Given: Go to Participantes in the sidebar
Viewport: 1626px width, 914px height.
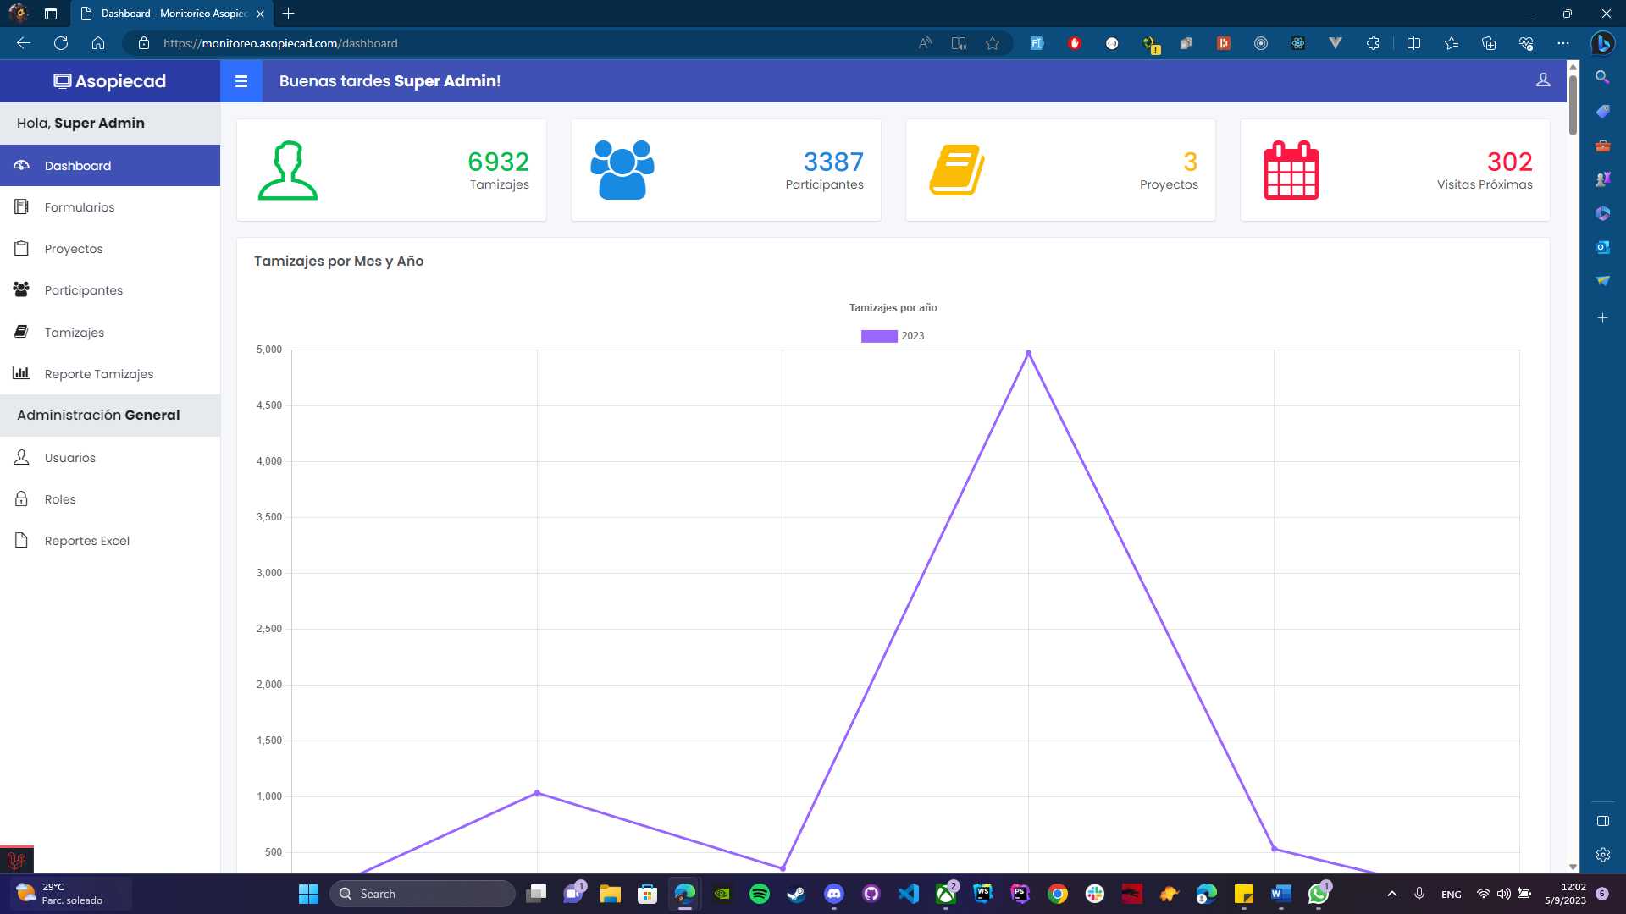Looking at the screenshot, I should (83, 290).
